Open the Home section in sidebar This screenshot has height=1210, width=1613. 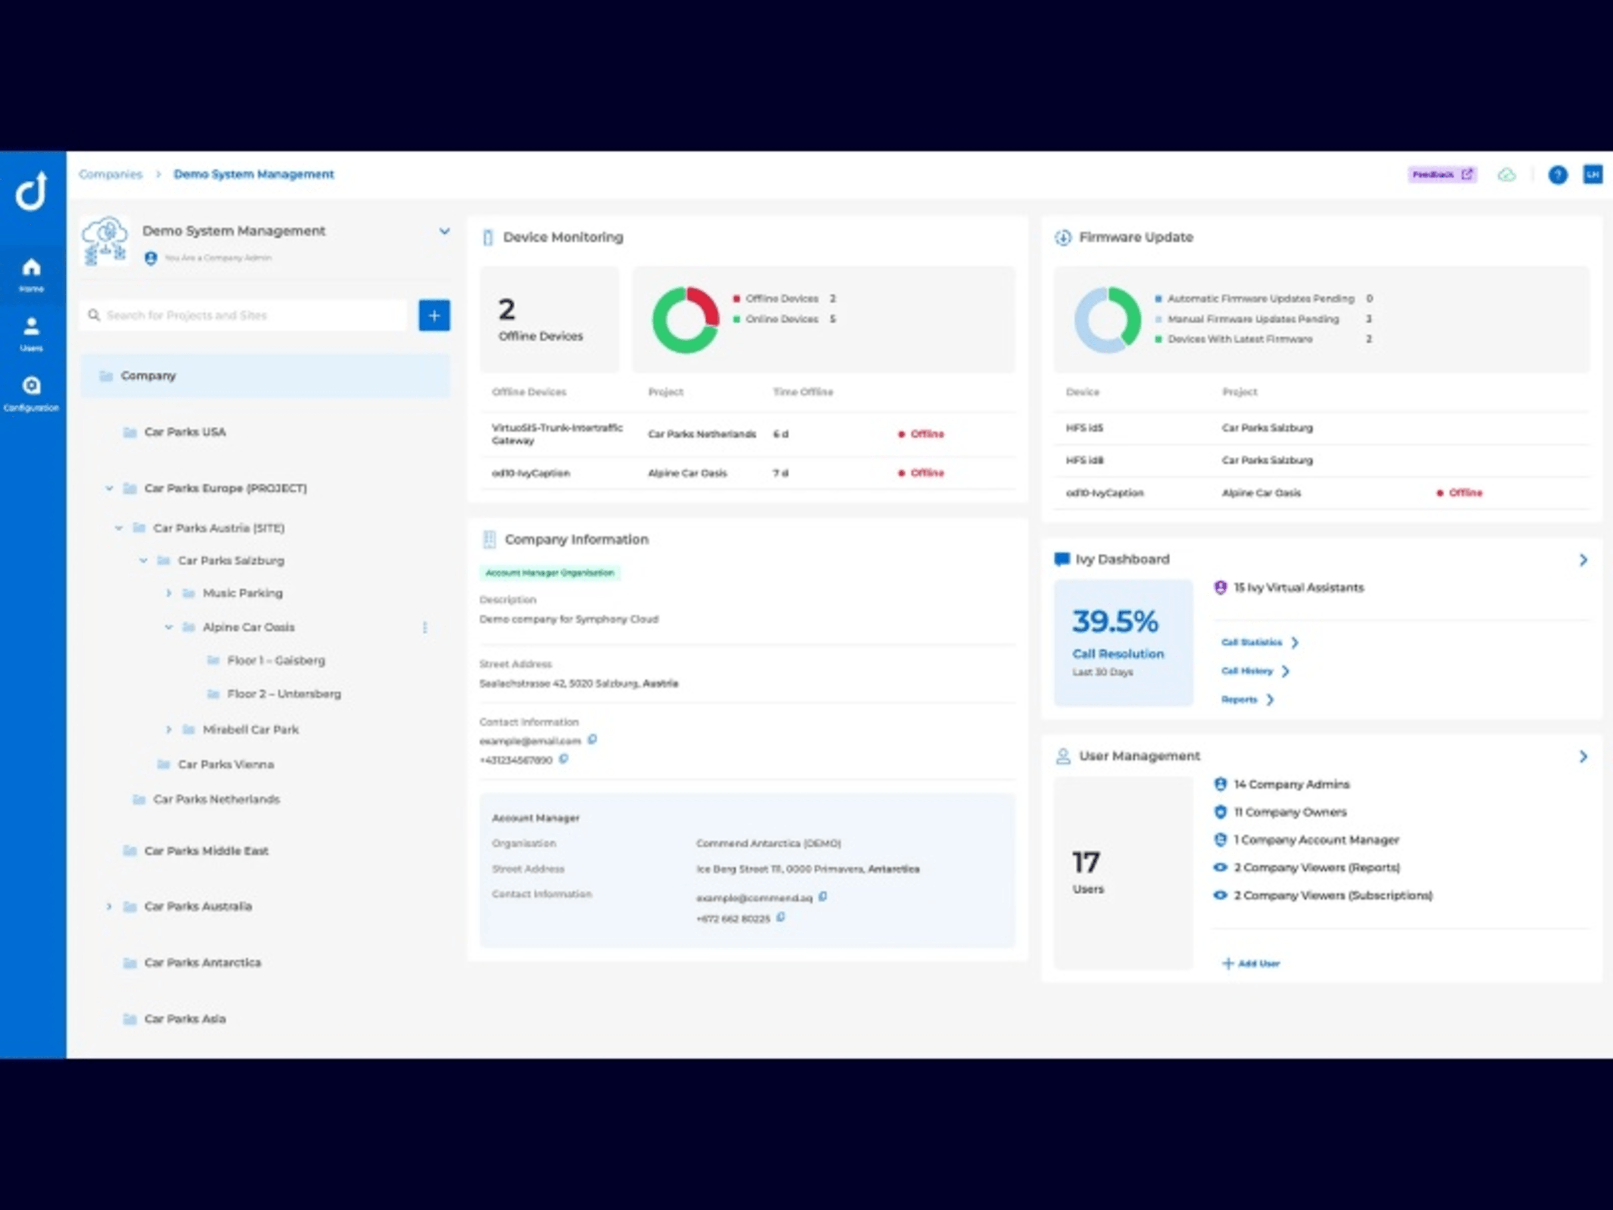31,274
